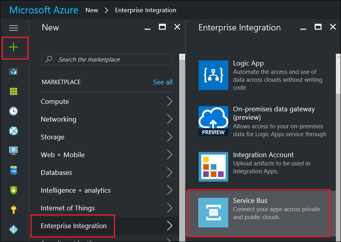
Task: Open the SQL databases sidebar icon
Action: click(13, 171)
